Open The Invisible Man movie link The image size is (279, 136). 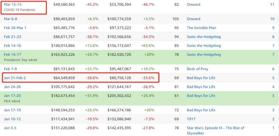pyautogui.click(x=202, y=28)
